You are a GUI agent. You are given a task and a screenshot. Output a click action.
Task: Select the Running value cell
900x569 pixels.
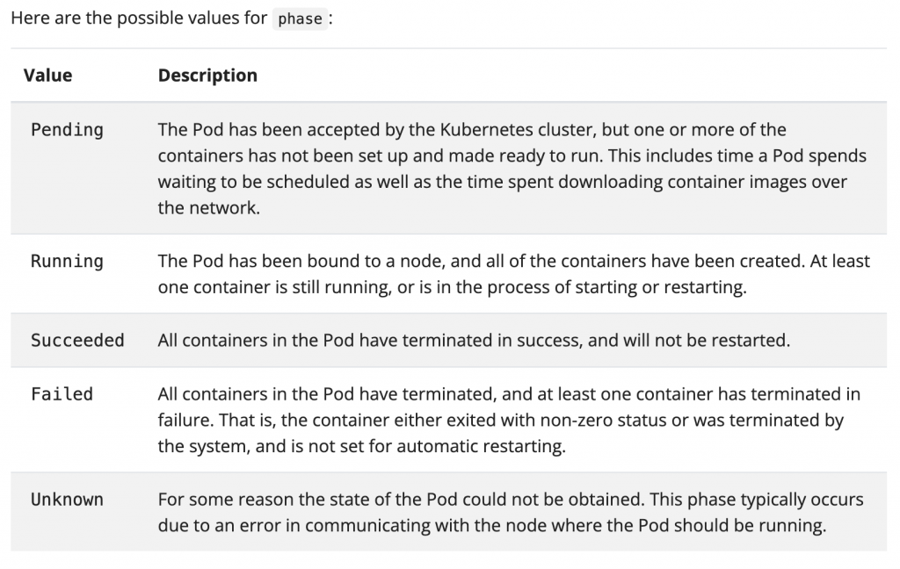pos(67,261)
